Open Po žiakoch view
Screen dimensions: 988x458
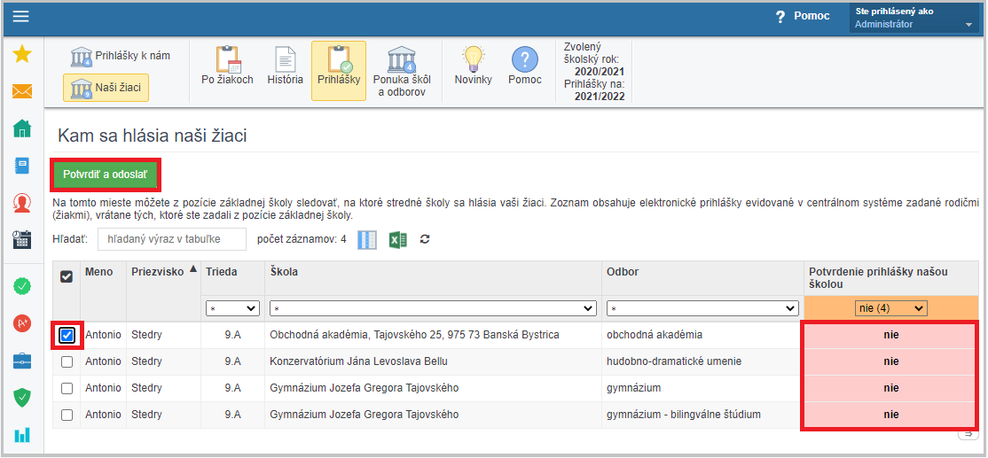227,66
